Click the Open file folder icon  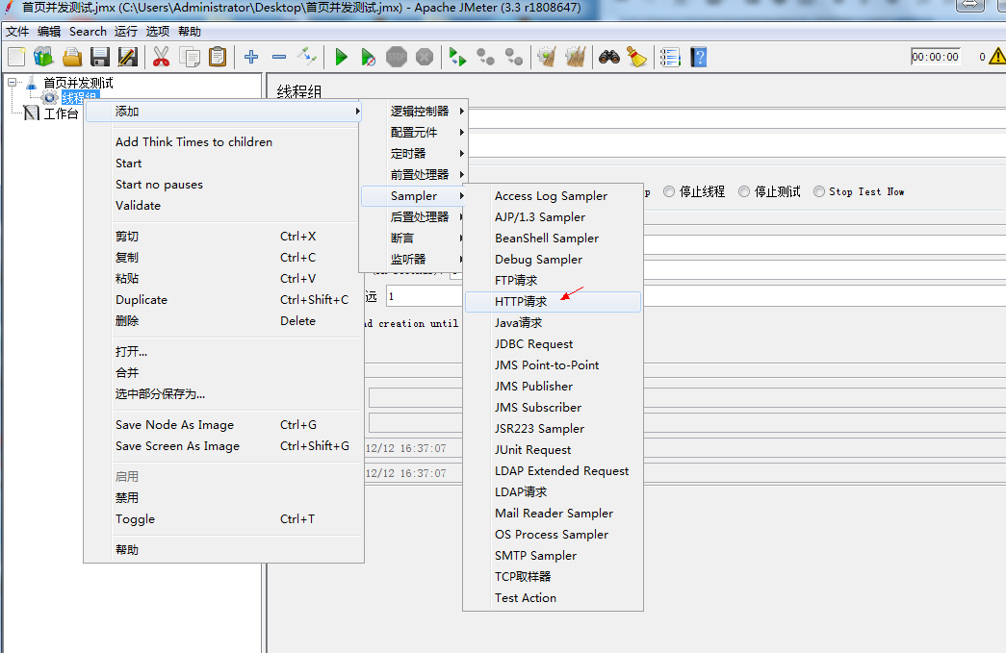point(72,57)
